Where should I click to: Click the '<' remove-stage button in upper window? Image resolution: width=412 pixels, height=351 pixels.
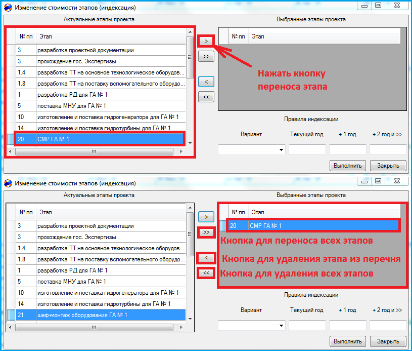click(x=206, y=82)
